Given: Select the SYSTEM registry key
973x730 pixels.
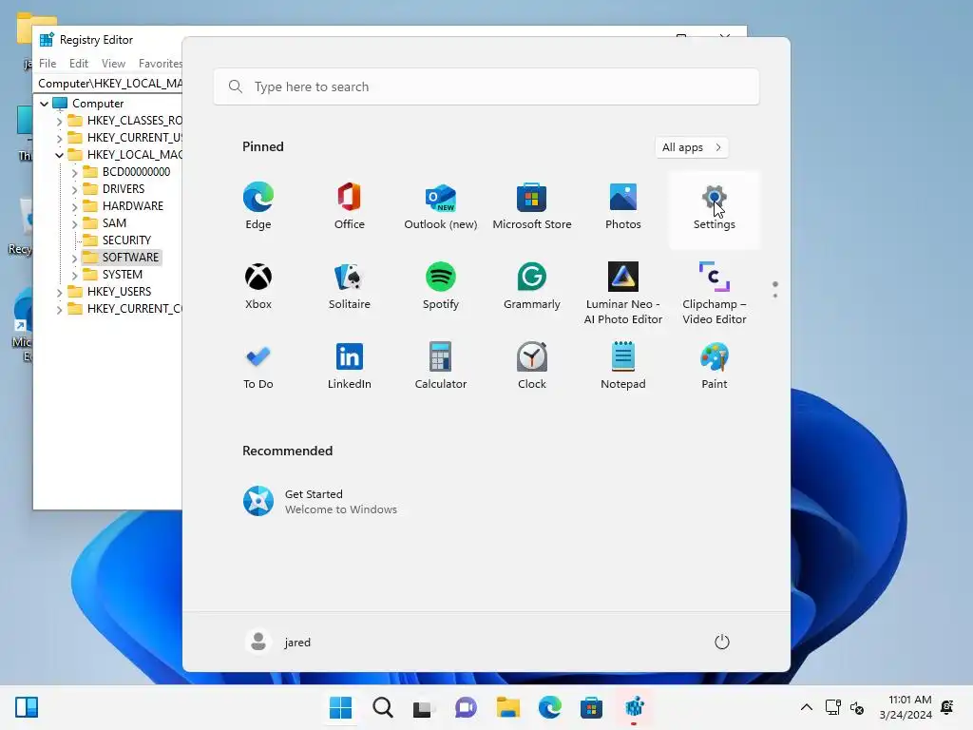Looking at the screenshot, I should [x=123, y=275].
